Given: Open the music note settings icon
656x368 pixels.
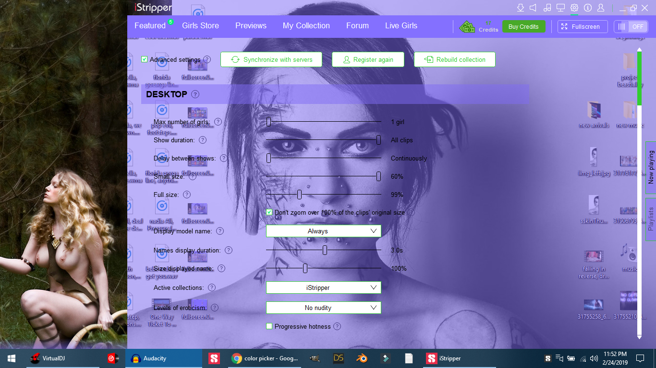Looking at the screenshot, I should [547, 8].
